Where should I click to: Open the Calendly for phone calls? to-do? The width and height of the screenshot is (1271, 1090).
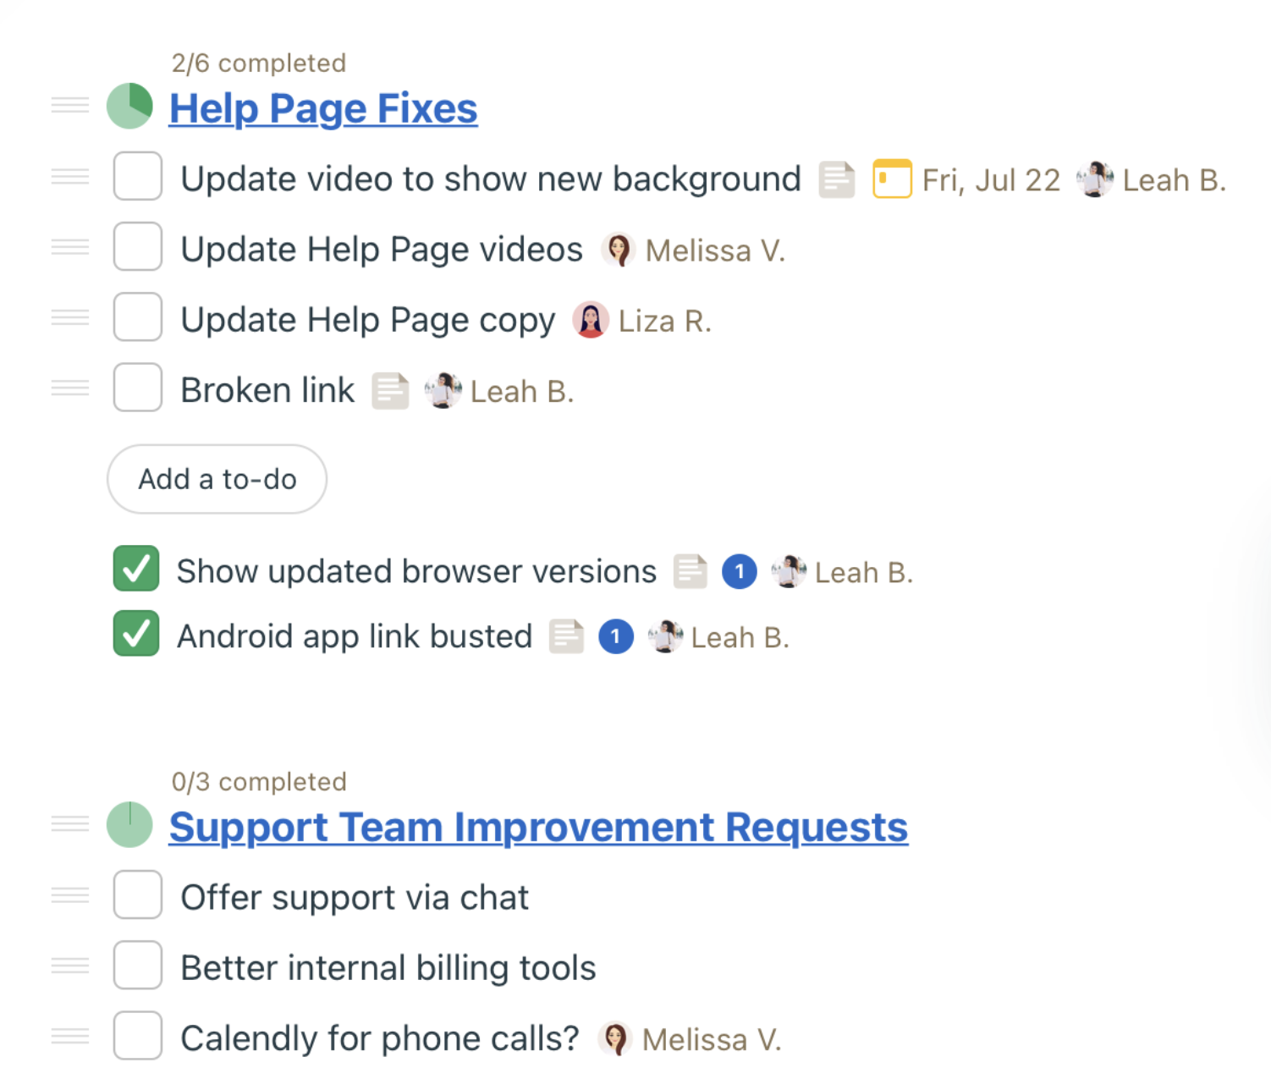[380, 1038]
